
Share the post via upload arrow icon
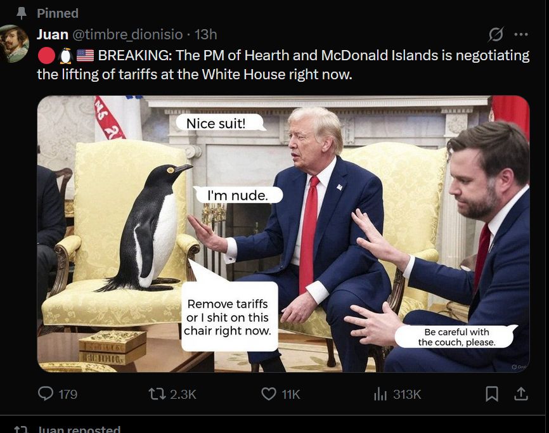[520, 394]
